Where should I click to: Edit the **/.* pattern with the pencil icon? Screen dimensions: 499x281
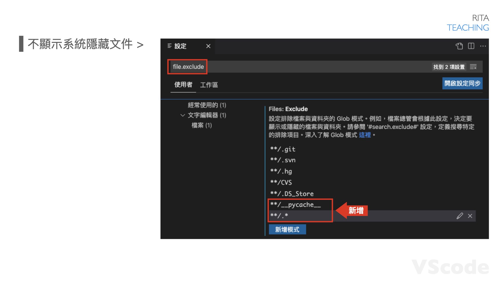coord(460,216)
